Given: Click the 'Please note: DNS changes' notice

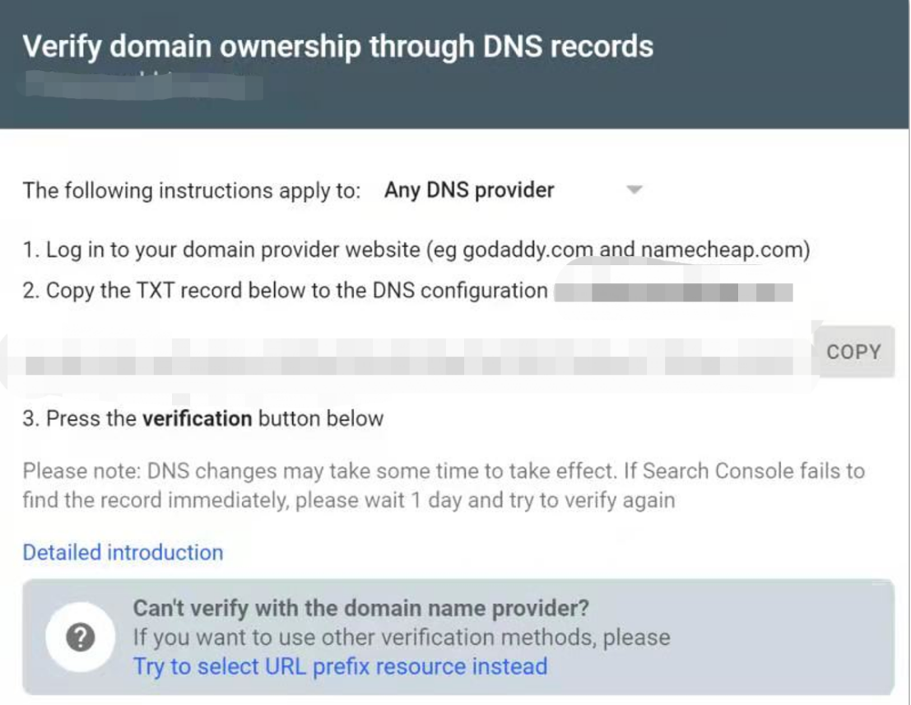Looking at the screenshot, I should [444, 485].
